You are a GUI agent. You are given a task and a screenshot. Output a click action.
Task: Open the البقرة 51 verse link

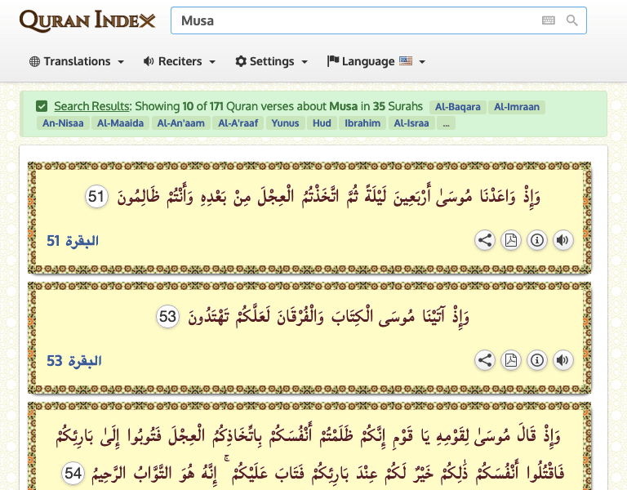(x=73, y=241)
